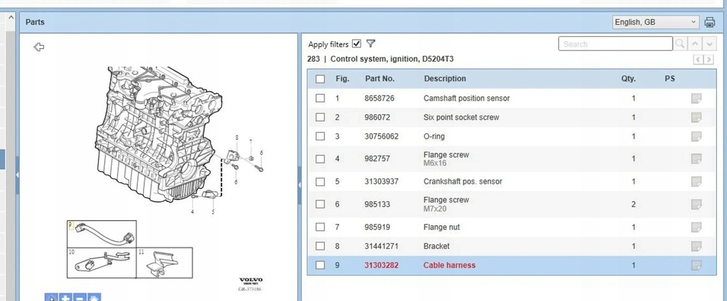The height and width of the screenshot is (301, 727).
Task: Sort by the Part No. column header
Action: [380, 79]
